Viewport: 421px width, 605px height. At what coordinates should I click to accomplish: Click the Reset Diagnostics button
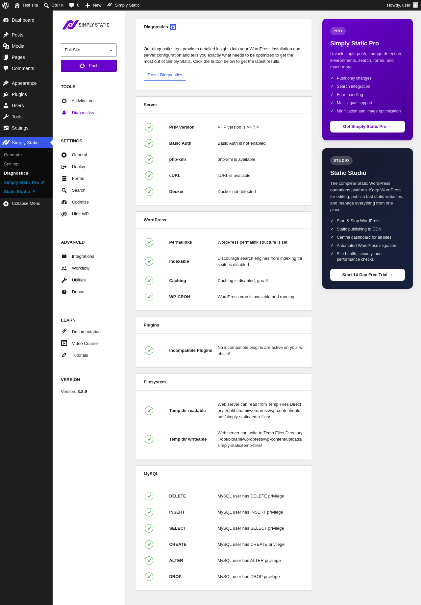pyautogui.click(x=165, y=75)
